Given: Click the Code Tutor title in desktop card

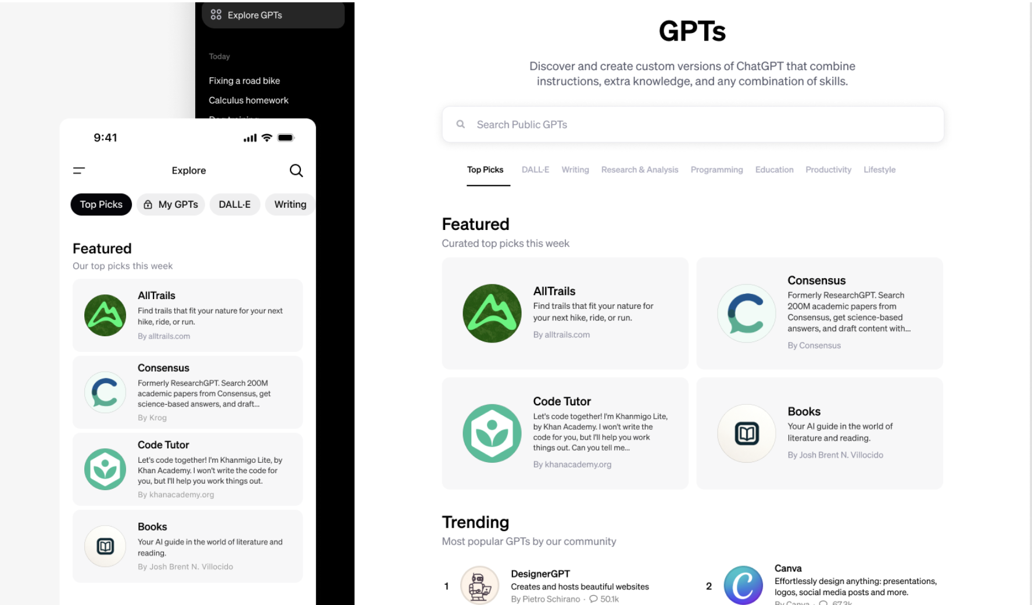Looking at the screenshot, I should tap(562, 401).
